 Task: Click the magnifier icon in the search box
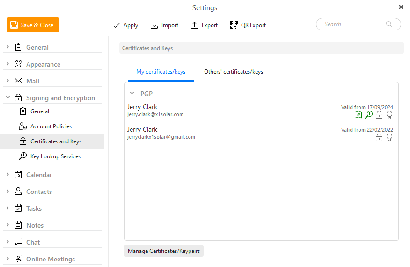pos(389,24)
